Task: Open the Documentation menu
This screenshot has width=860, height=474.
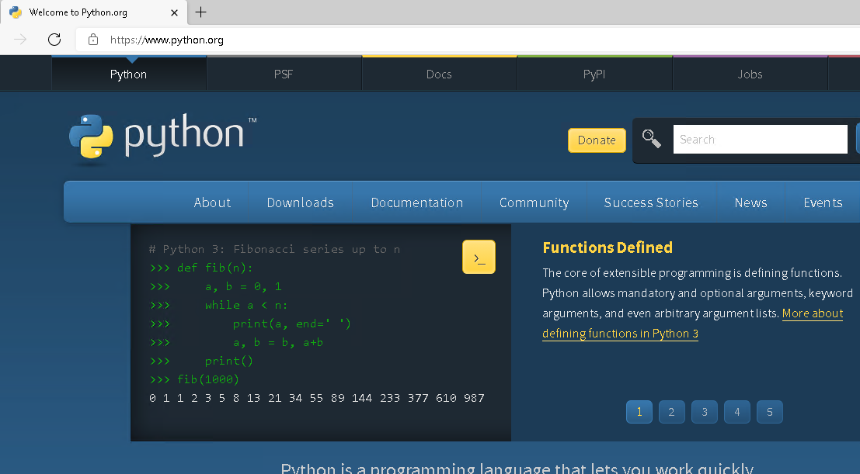Action: coord(417,202)
